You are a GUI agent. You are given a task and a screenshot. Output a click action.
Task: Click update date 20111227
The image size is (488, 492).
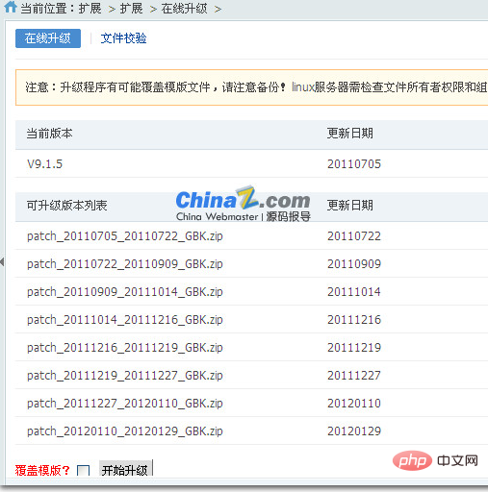(x=354, y=376)
